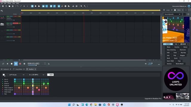Close the Beatbox tab

(x=35, y=69)
